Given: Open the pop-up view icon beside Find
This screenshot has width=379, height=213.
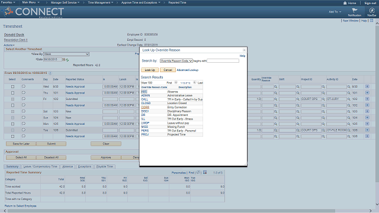Looking at the screenshot, I should coord(198,172).
